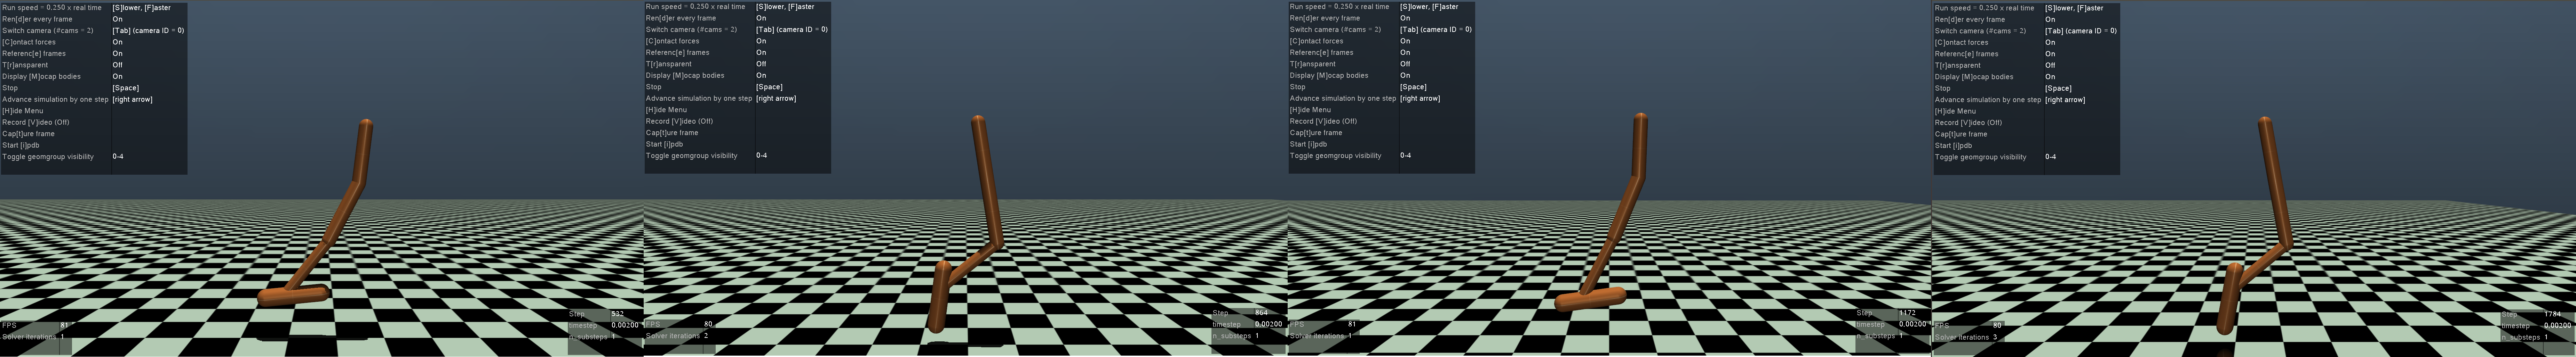Click 'Ren[d]er every frame' in the Step 864 frame

681,18
